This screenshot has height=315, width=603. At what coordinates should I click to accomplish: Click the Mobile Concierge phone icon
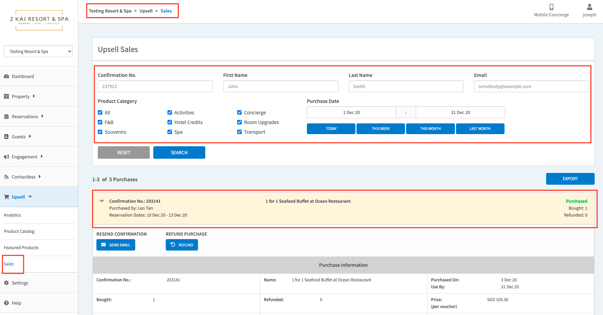551,7
